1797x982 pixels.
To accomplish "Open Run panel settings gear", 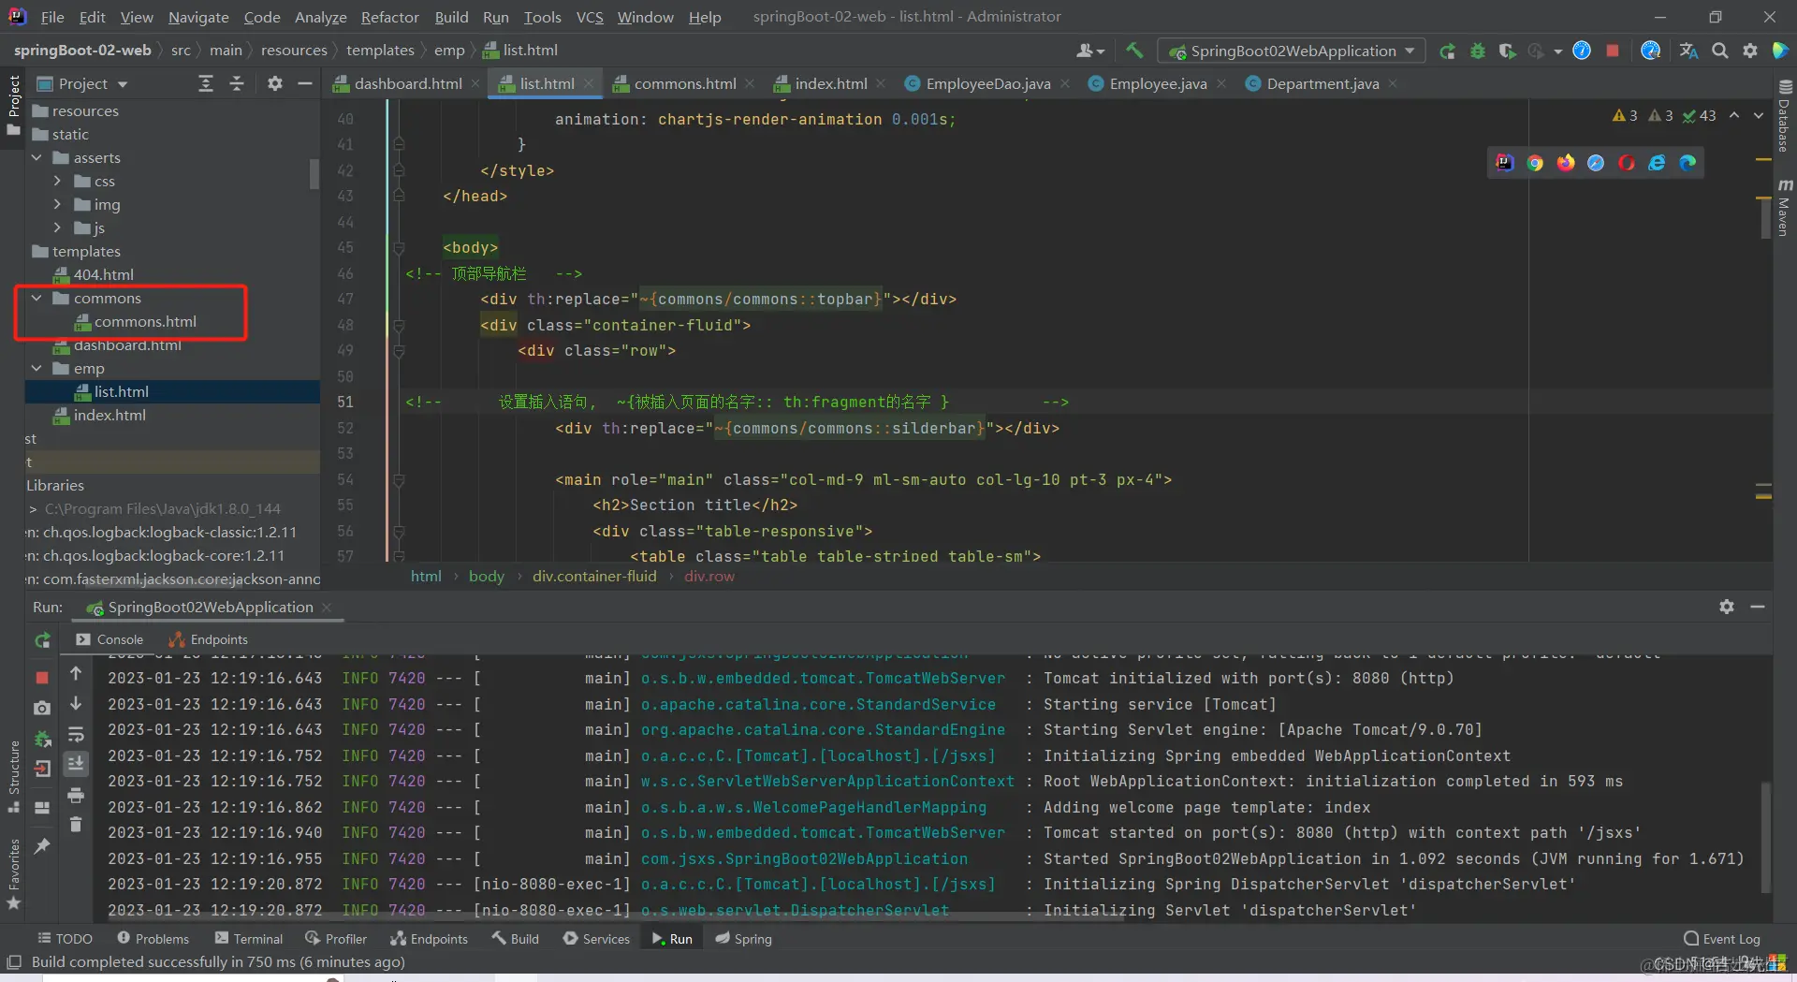I will click(1727, 607).
